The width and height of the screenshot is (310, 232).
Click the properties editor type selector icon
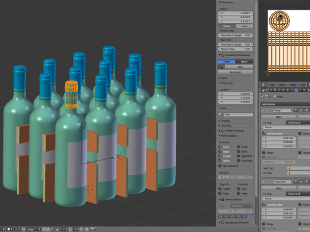click(264, 90)
